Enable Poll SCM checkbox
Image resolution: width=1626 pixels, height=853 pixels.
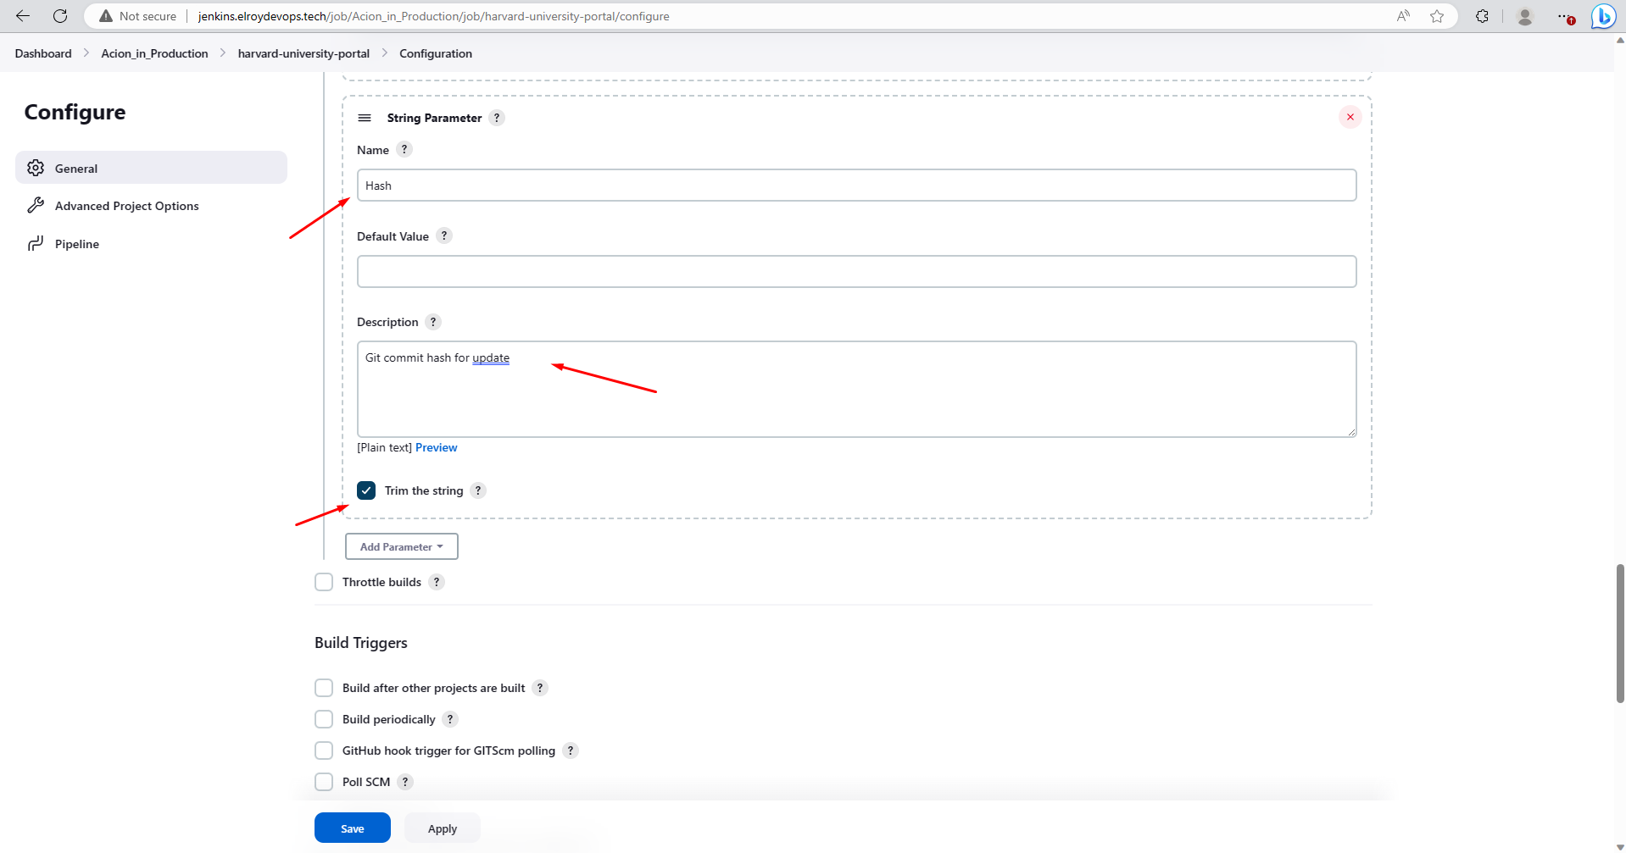pos(324,782)
